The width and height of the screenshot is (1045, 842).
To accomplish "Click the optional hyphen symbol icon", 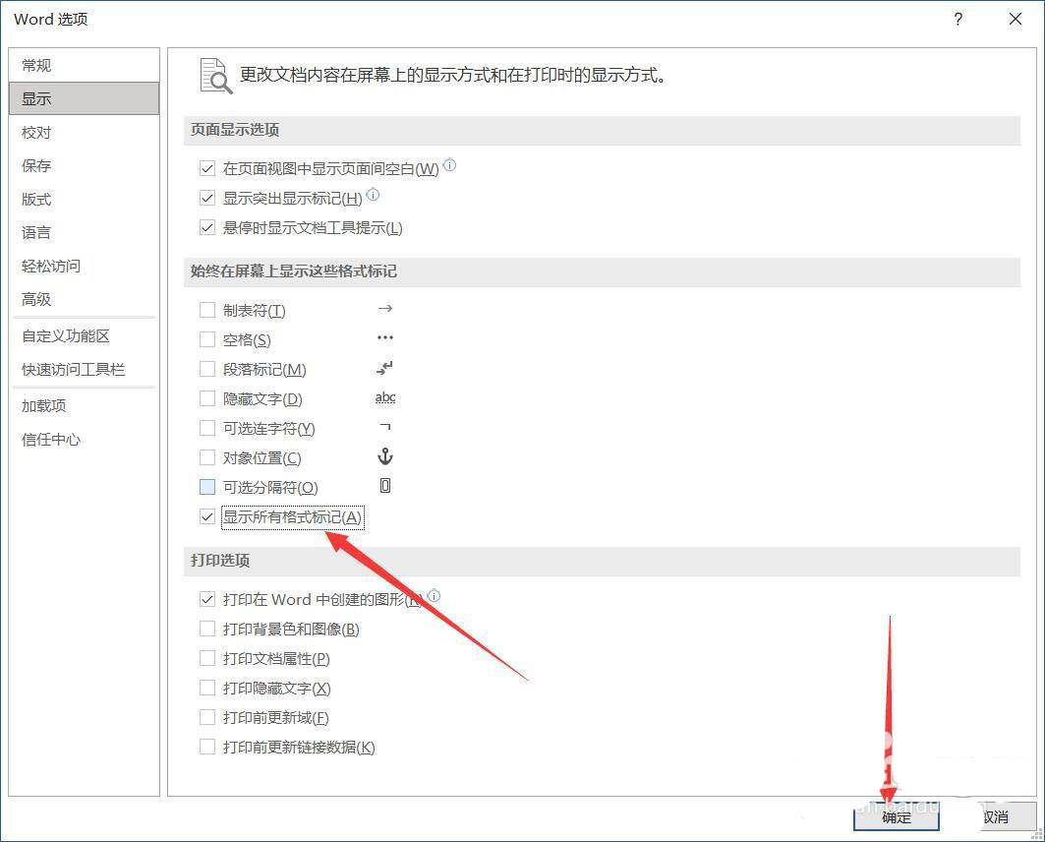I will (384, 427).
